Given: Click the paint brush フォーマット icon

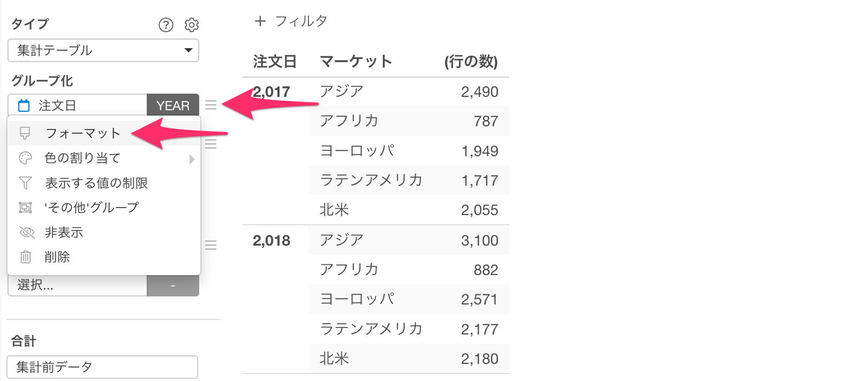Looking at the screenshot, I should pyautogui.click(x=25, y=133).
